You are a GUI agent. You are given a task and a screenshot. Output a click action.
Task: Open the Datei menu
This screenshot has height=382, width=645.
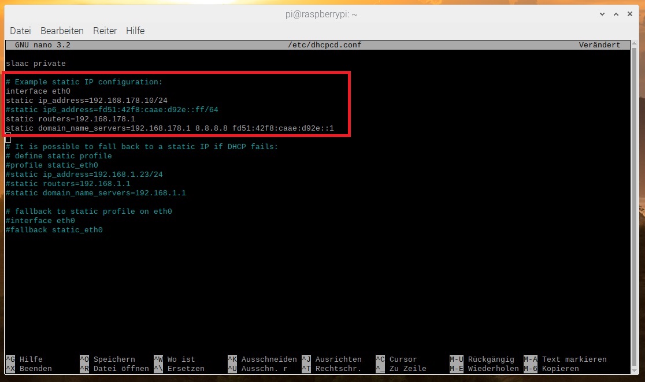tap(20, 31)
